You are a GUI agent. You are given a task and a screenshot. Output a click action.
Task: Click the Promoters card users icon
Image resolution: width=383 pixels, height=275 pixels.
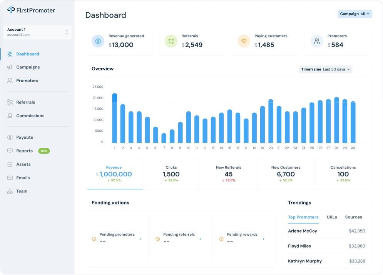click(317, 41)
